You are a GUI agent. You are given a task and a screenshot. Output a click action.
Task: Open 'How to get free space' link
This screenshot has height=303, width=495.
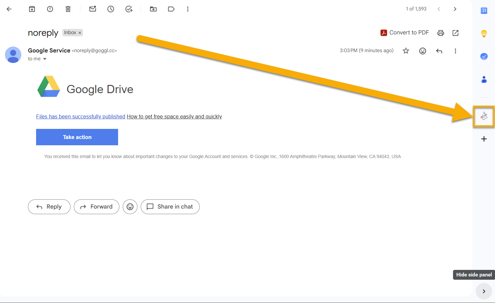(x=174, y=116)
